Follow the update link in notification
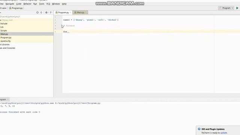 click(223, 133)
